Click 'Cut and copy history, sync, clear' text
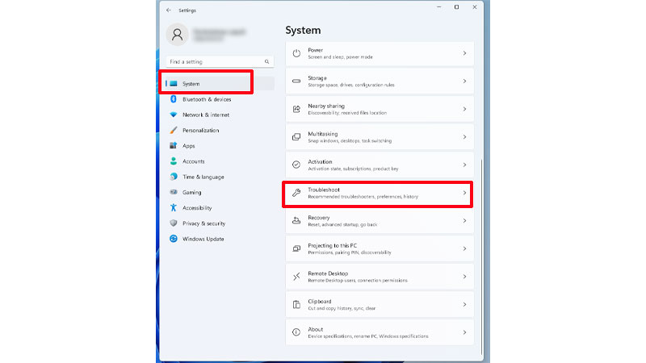 tap(342, 308)
